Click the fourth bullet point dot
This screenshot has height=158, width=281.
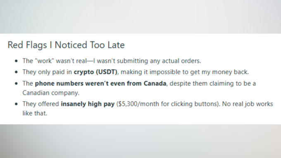click(x=17, y=104)
